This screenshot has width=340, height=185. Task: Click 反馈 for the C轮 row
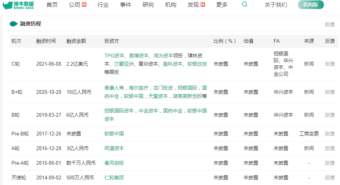(x=329, y=64)
